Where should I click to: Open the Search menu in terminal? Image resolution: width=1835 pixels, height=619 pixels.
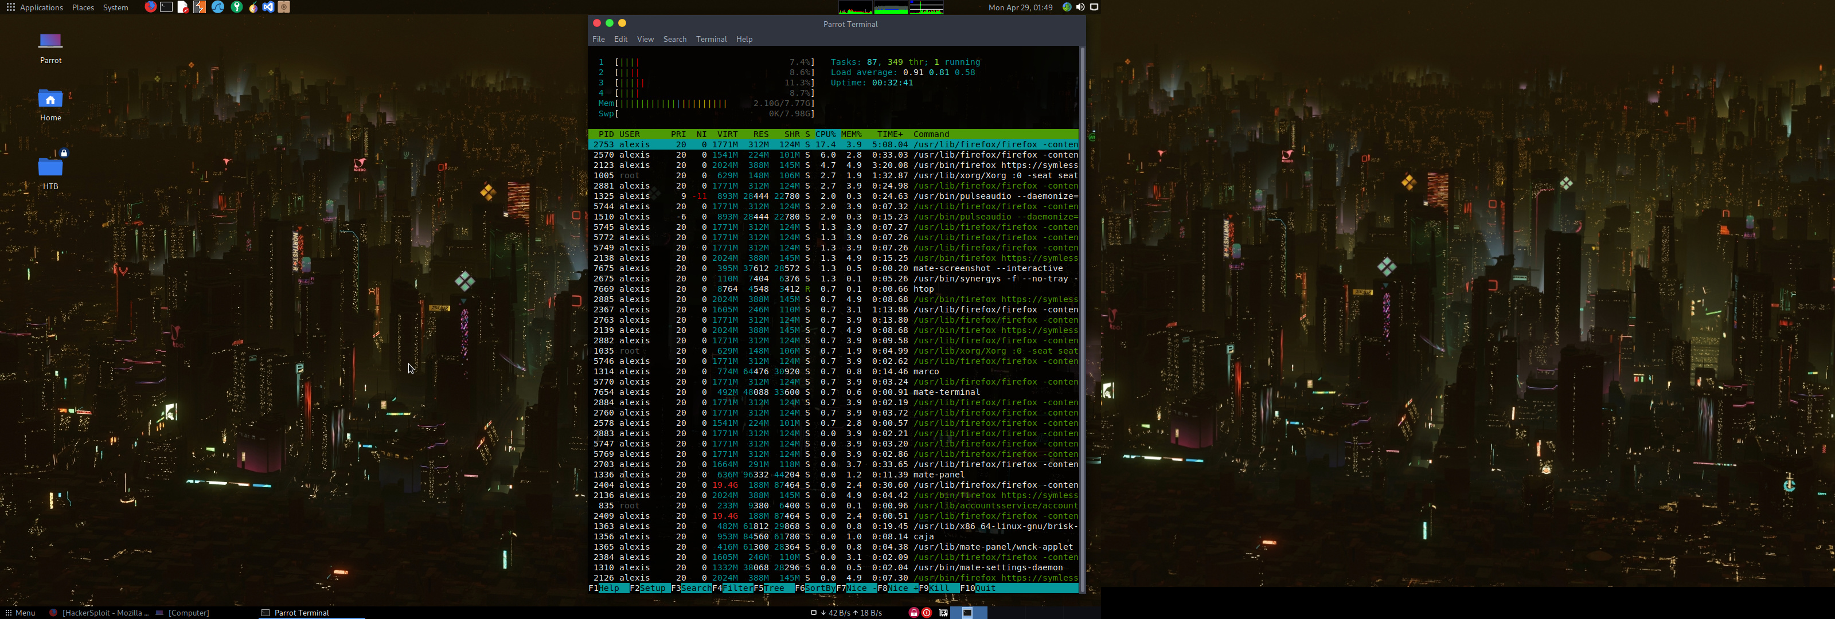[x=674, y=39]
